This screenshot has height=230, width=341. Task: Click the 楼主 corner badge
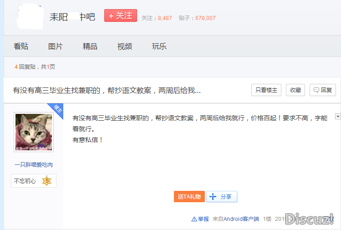(x=58, y=109)
